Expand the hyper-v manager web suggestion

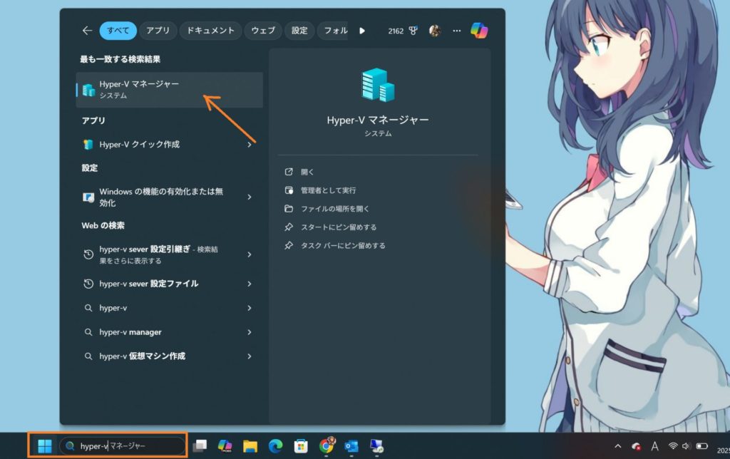tap(250, 332)
